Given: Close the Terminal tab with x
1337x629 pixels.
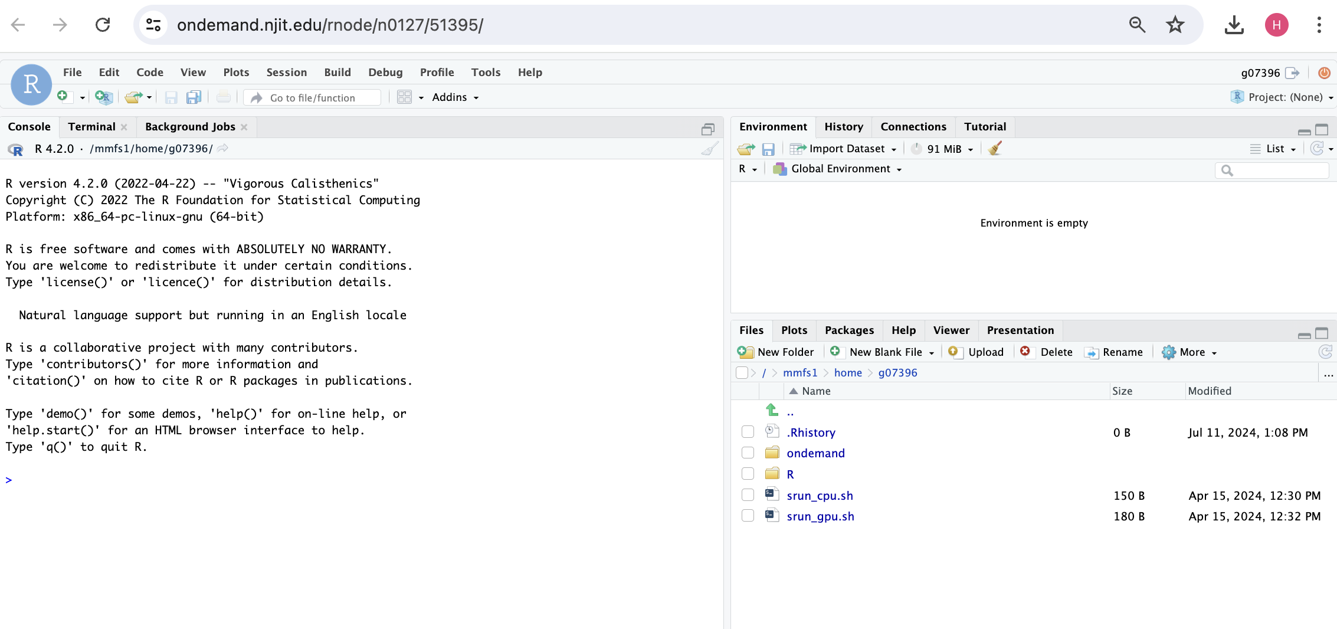Looking at the screenshot, I should [124, 127].
